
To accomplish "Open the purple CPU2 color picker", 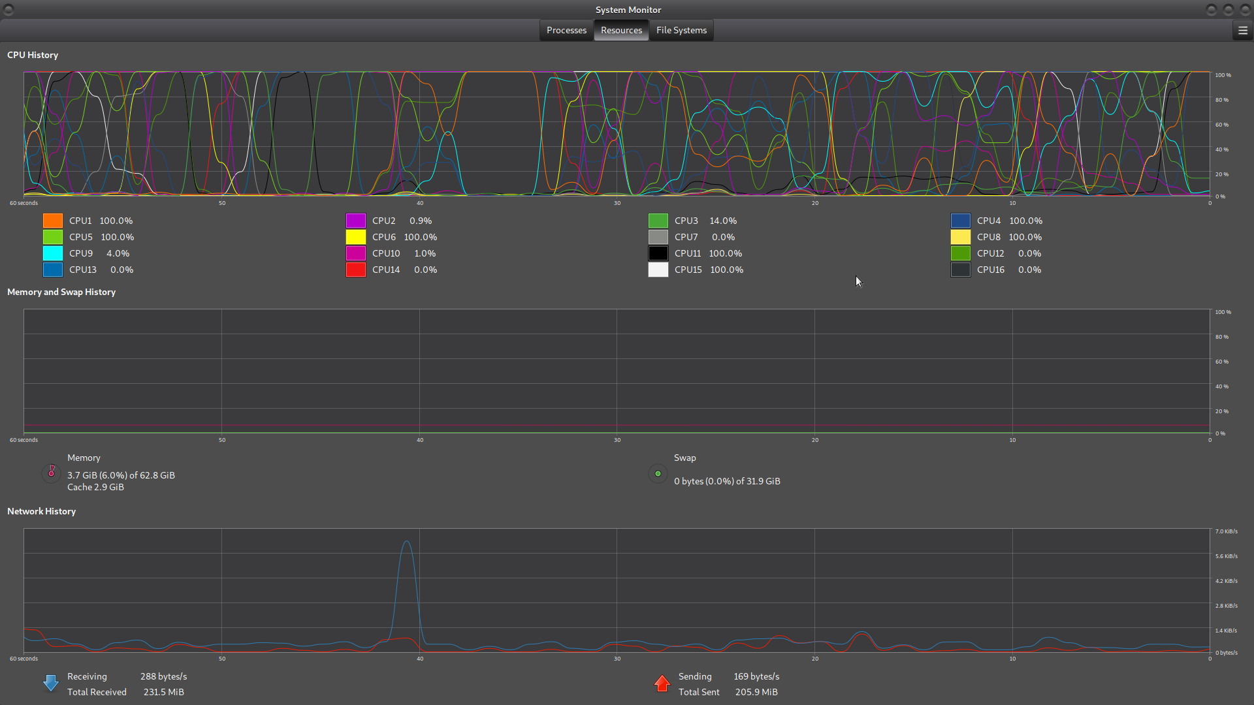I will click(356, 221).
